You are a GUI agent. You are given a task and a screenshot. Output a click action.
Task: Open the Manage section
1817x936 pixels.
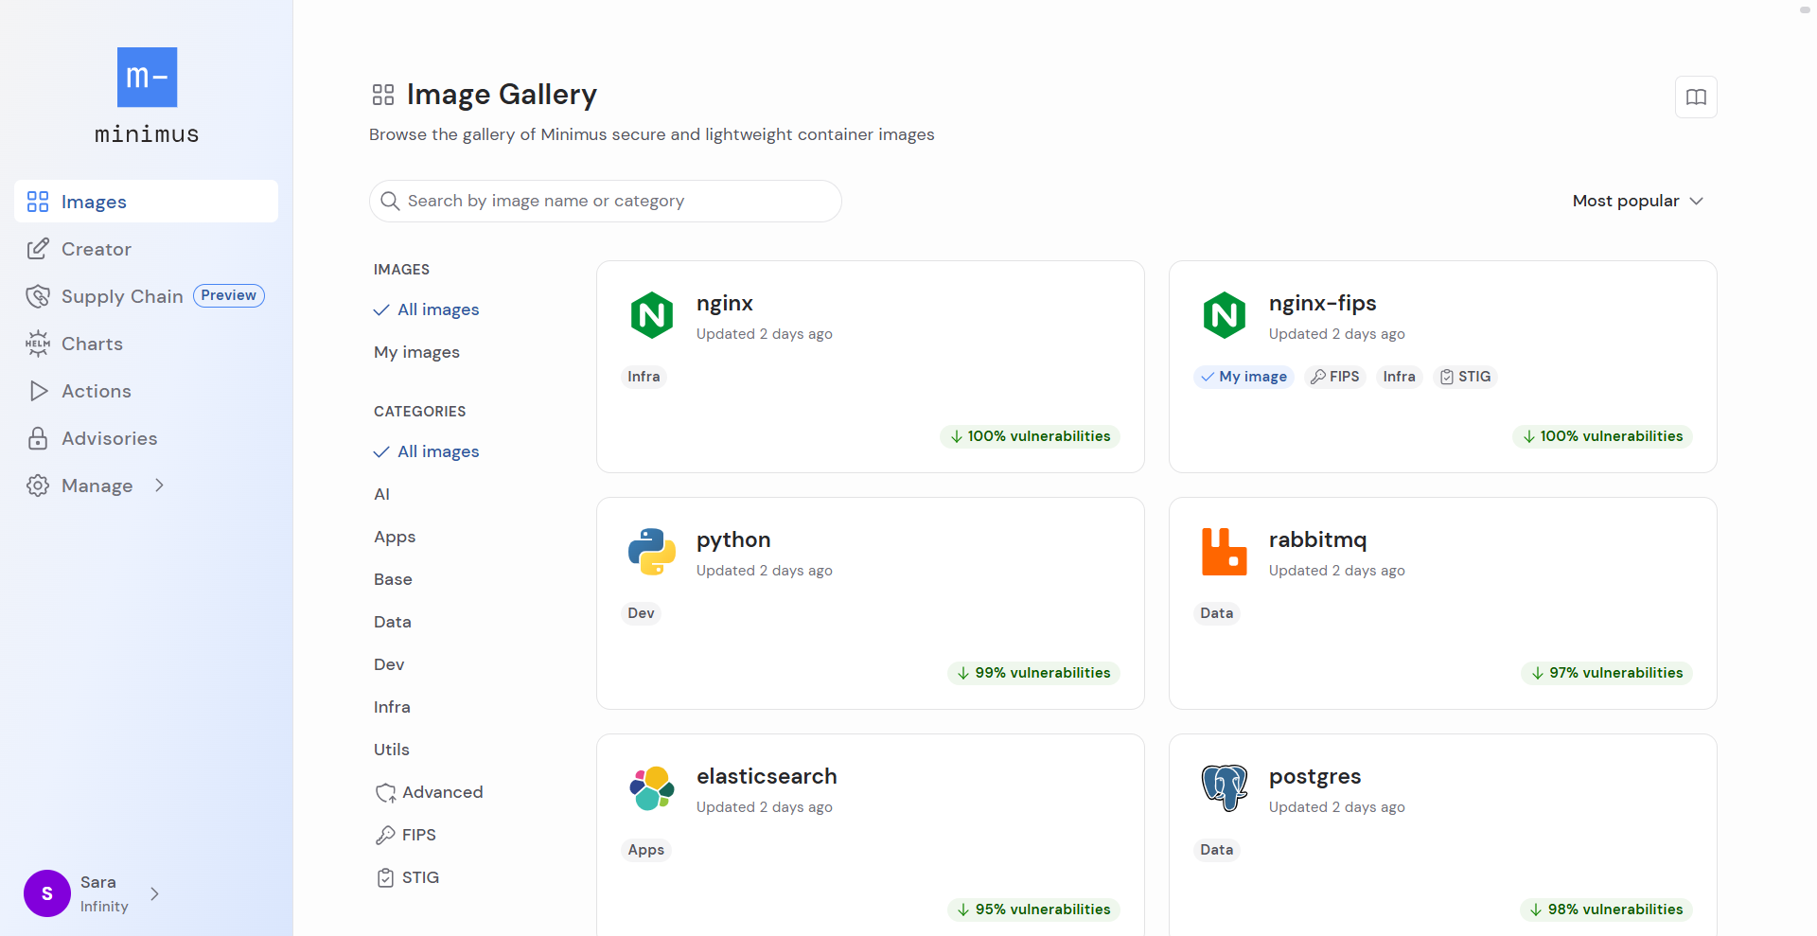click(97, 486)
